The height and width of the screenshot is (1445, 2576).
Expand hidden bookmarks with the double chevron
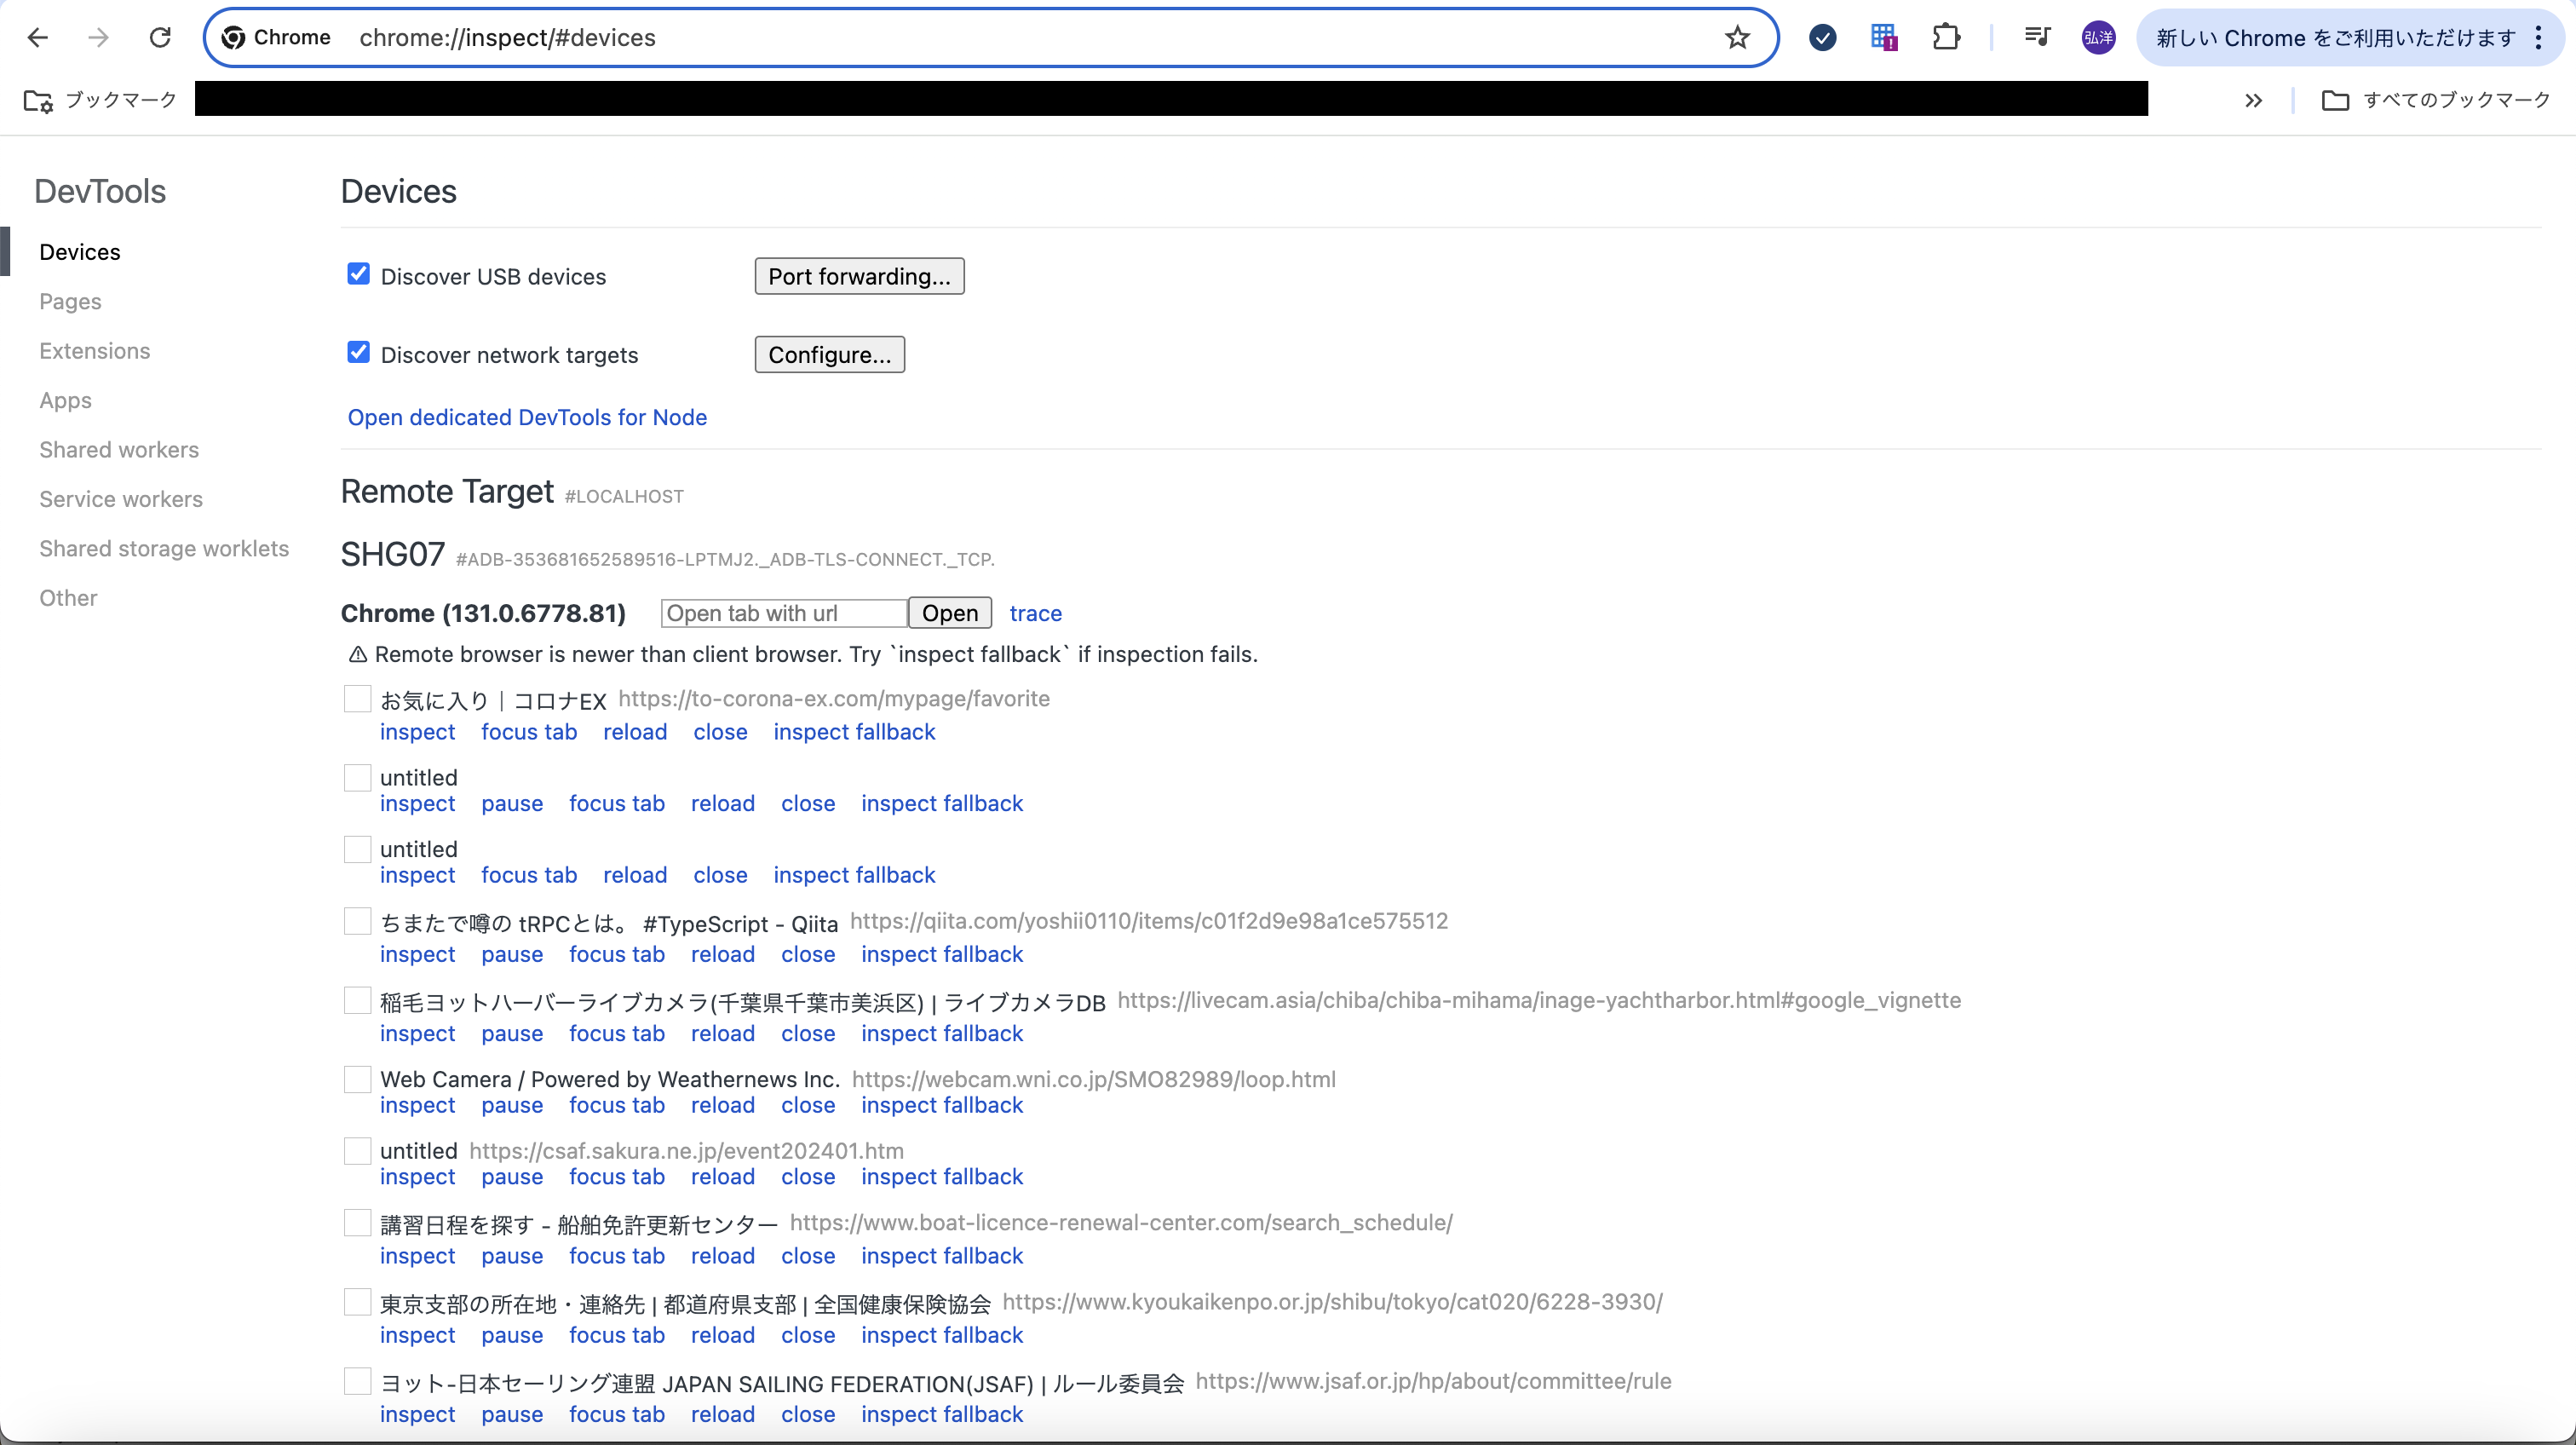(2253, 100)
